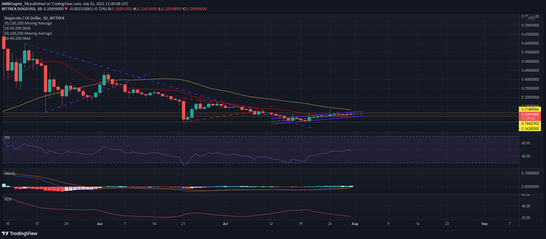Click the 0.19432902 yellow price tag
Screen dimensions: 546x239
click(530, 123)
